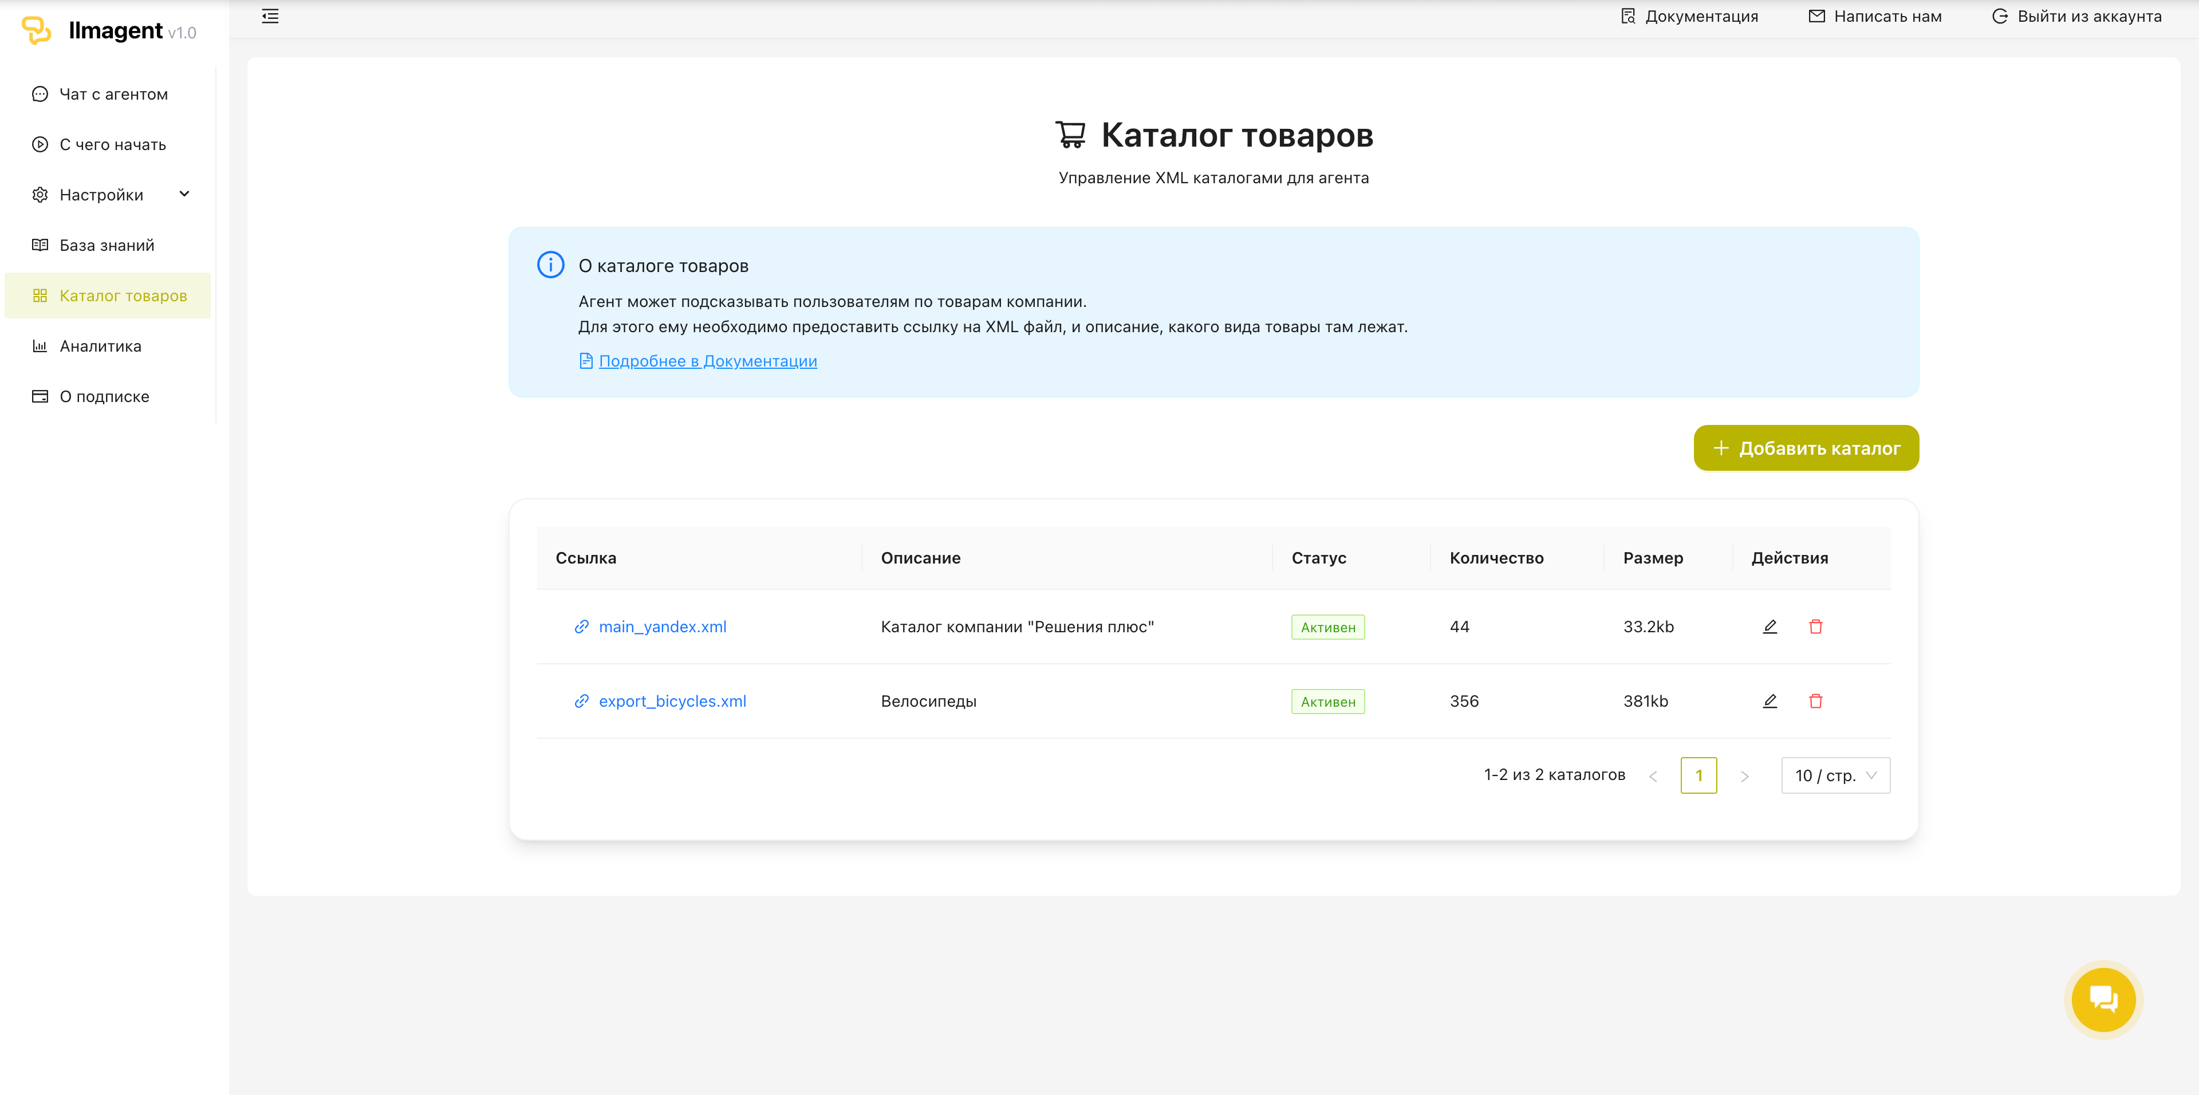Image resolution: width=2199 pixels, height=1095 pixels.
Task: Go to the previous pagination page arrow
Action: 1653,776
